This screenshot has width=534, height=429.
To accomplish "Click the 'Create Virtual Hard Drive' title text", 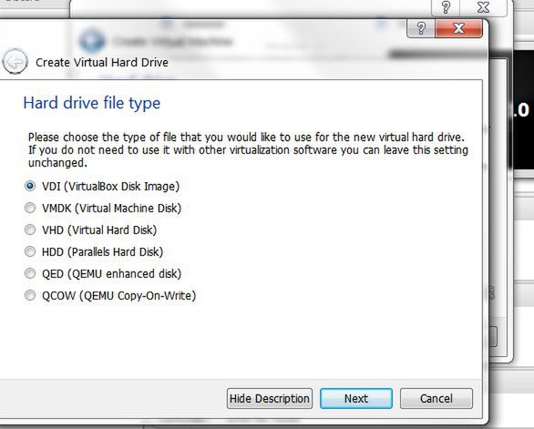I will [102, 62].
